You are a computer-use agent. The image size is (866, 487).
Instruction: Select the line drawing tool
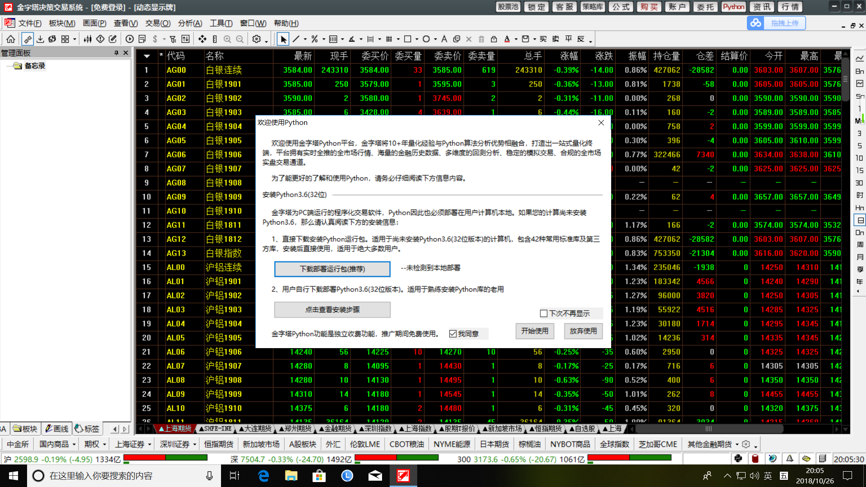coord(296,39)
